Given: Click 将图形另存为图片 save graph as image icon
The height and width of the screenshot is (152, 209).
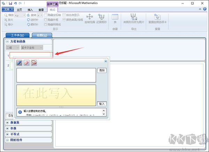Looking at the screenshot, I should (x=133, y=17).
